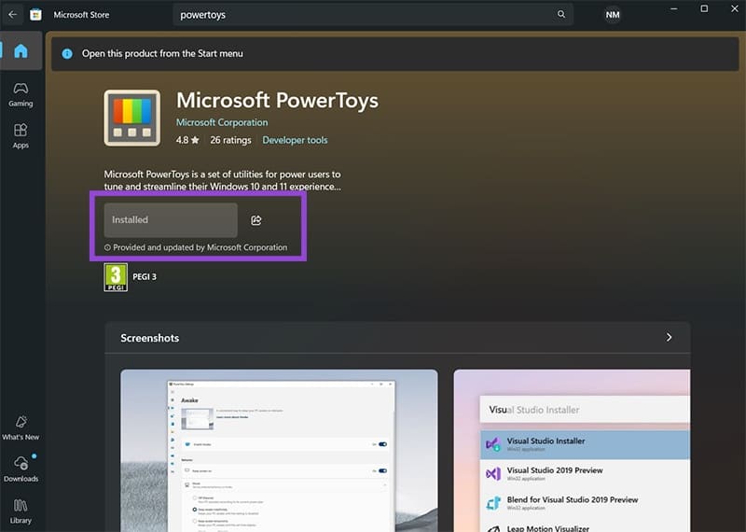Minimize the Microsoft Store window
The image size is (746, 532).
(x=673, y=8)
